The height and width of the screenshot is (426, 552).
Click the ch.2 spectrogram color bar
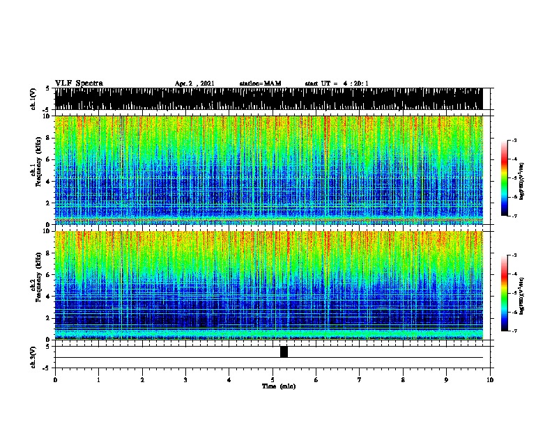coord(505,293)
